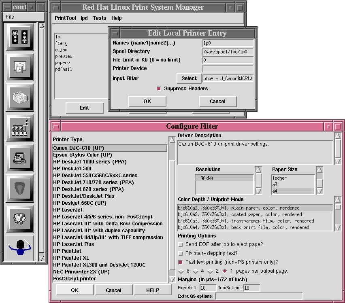
Task: Select bjc610a3 transparency film uniprint mode
Action: point(255,221)
